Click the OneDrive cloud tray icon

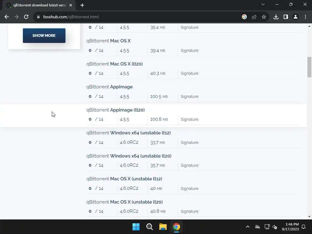coord(257,227)
